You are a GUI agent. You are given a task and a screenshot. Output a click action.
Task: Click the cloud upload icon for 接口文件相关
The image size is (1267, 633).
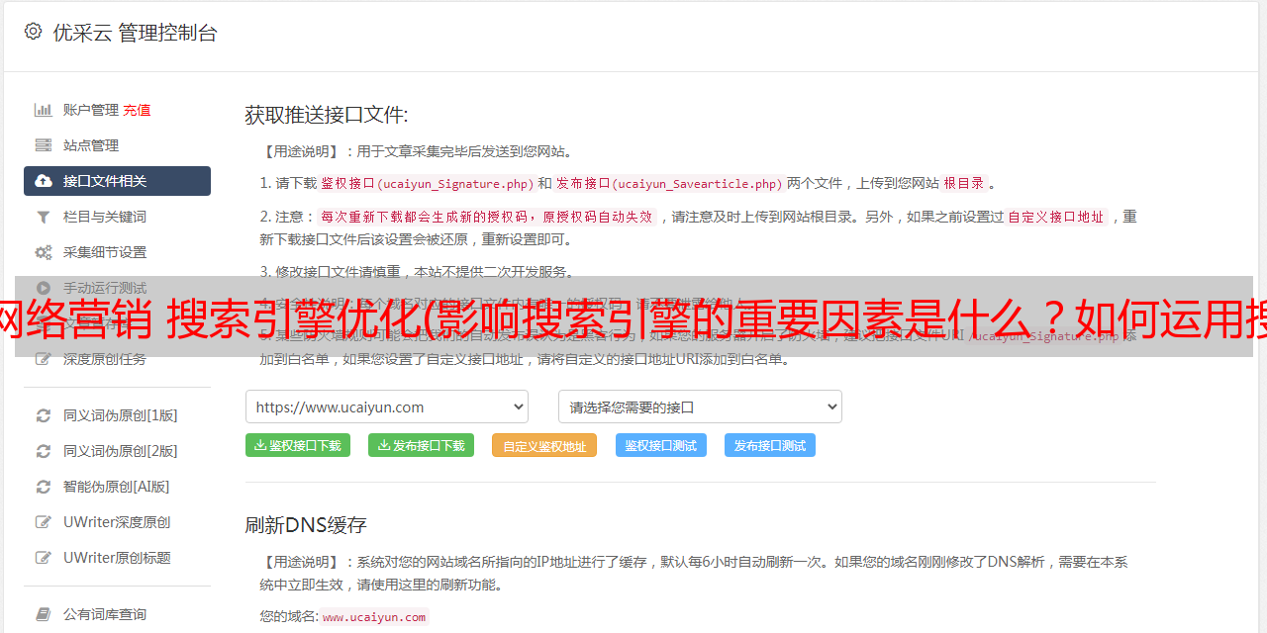point(44,181)
